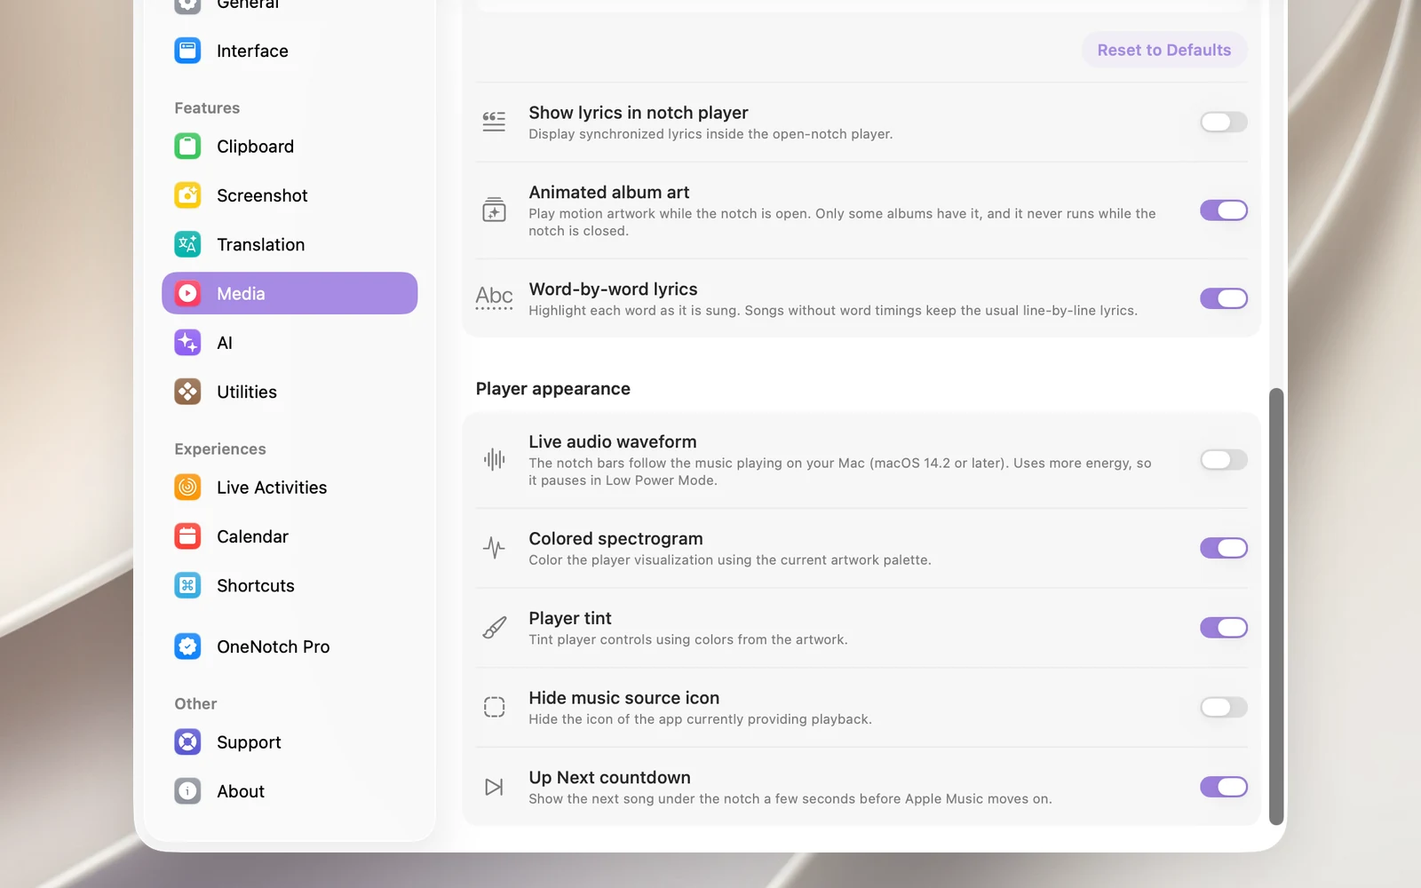Go to the Shortcuts settings page
Viewport: 1421px width, 888px height.
[290, 586]
